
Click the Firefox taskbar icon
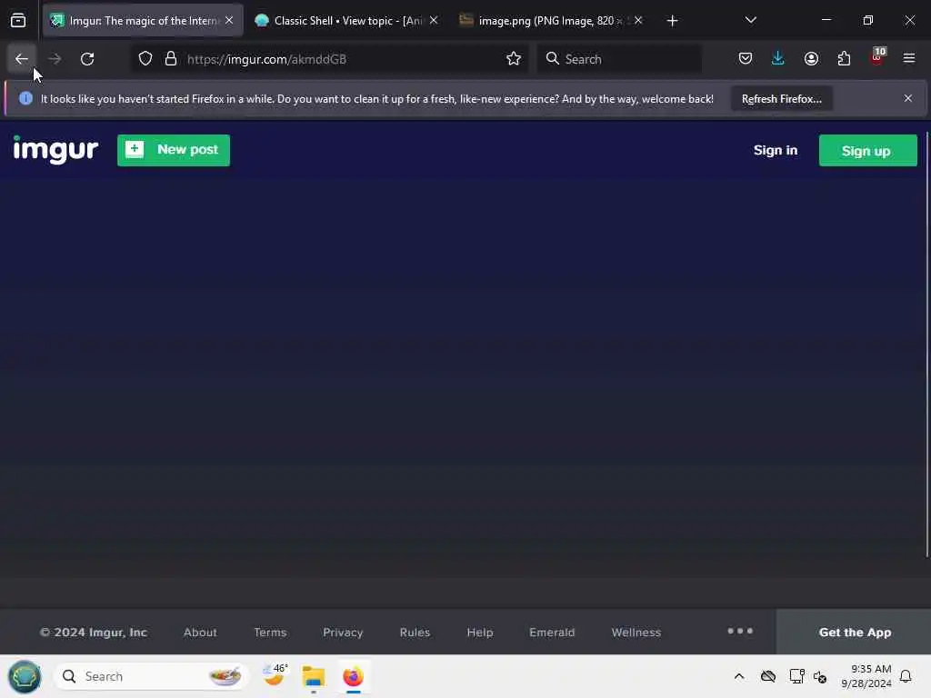354,676
